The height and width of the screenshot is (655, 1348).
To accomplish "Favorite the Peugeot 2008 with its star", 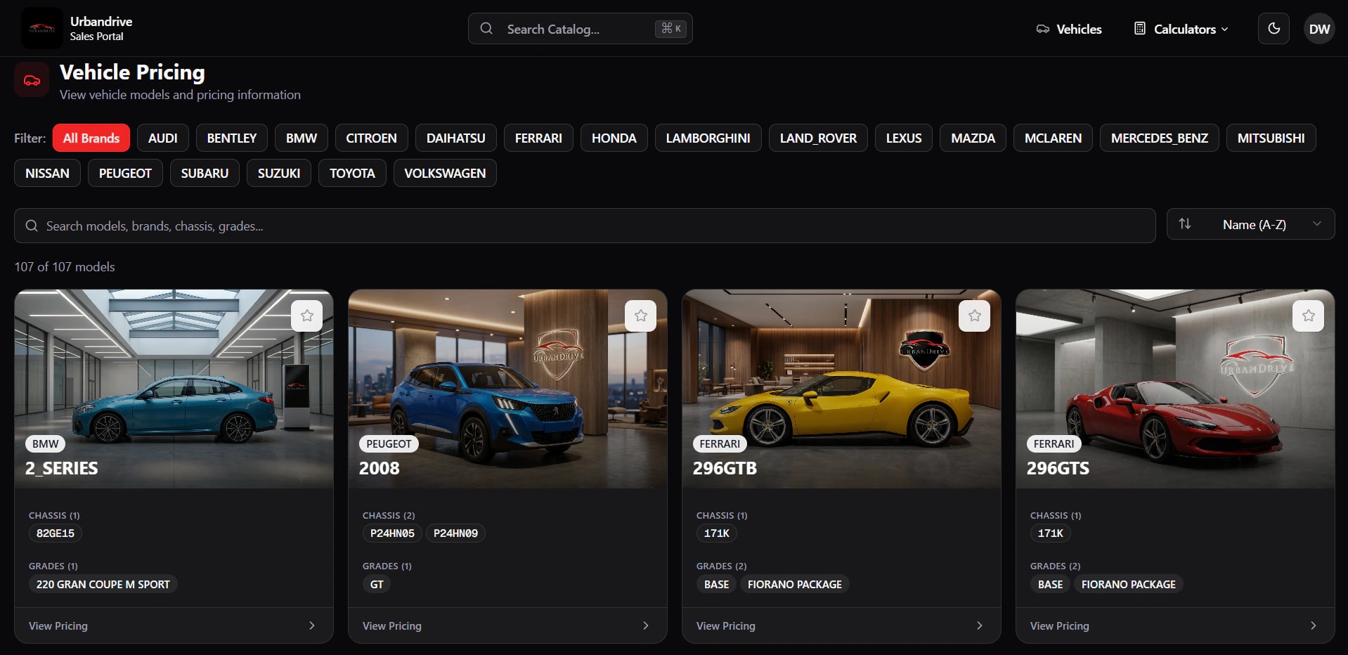I will click(641, 316).
